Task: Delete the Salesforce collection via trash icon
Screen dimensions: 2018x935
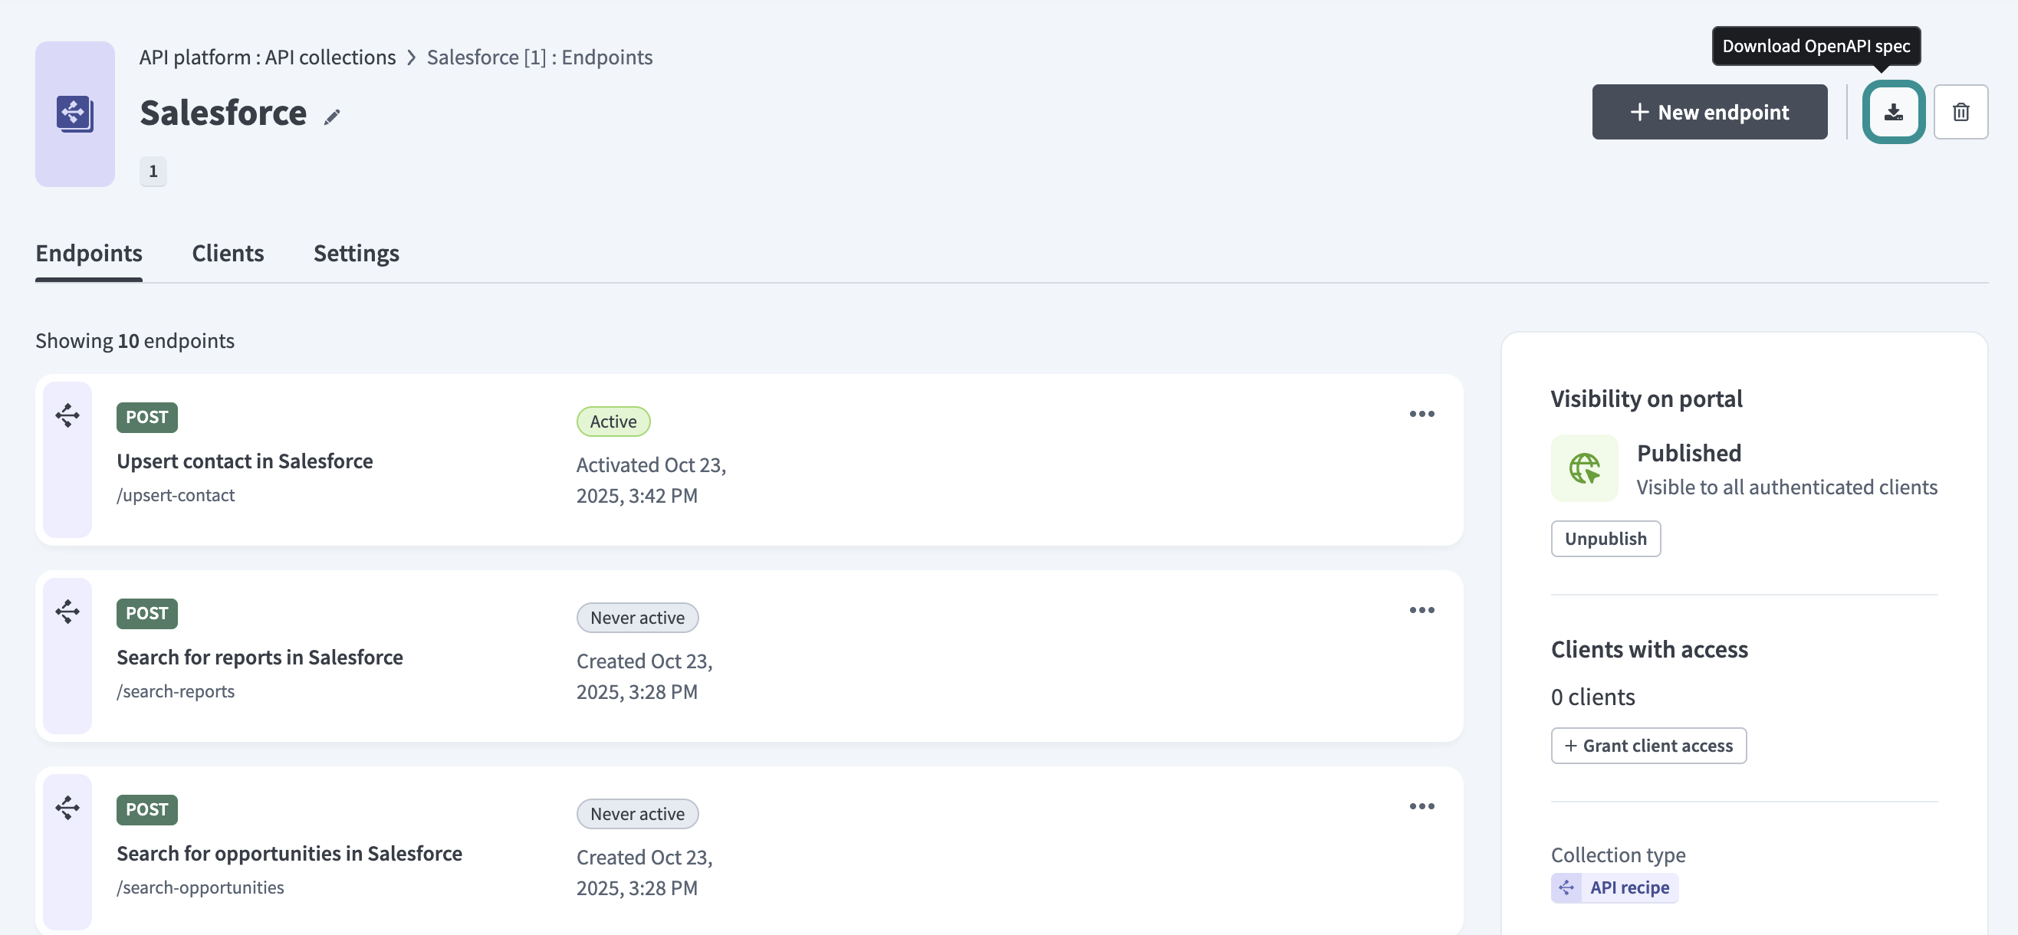Action: pyautogui.click(x=1961, y=112)
